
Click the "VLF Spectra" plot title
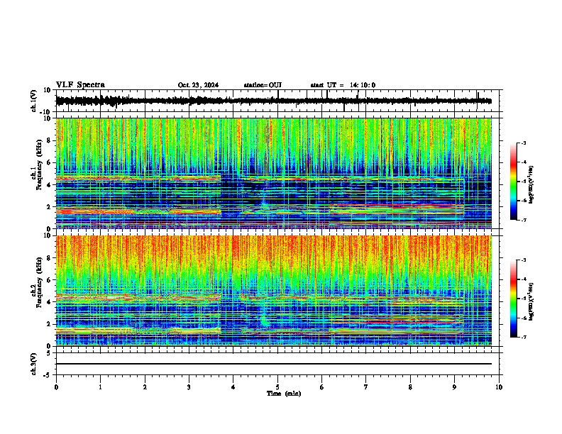(x=80, y=85)
